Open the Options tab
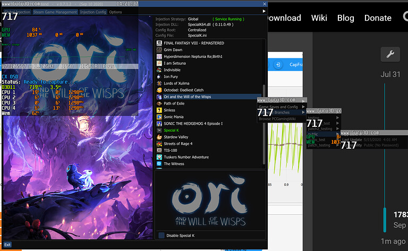This screenshot has width=408, height=251. [115, 12]
